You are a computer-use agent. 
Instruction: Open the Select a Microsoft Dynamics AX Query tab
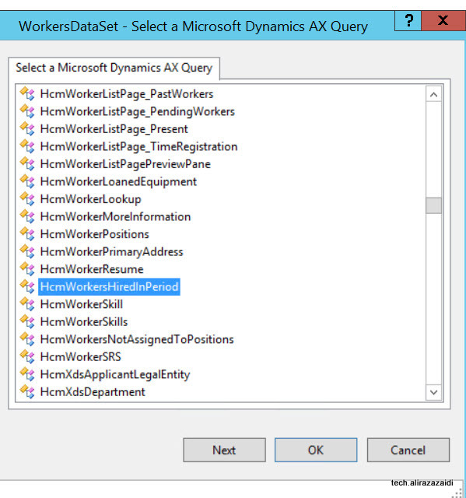point(114,68)
